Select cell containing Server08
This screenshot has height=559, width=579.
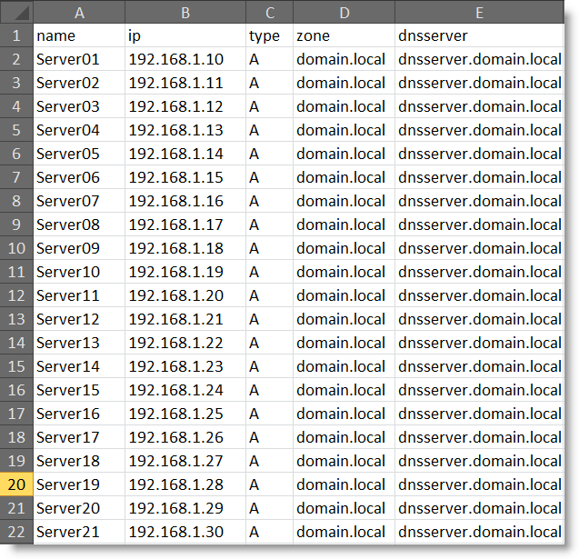tap(79, 225)
